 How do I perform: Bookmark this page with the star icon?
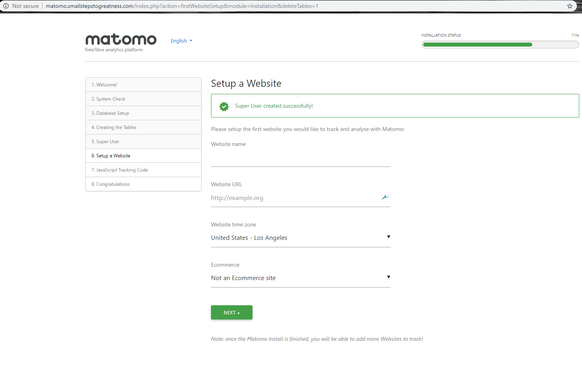[x=569, y=6]
